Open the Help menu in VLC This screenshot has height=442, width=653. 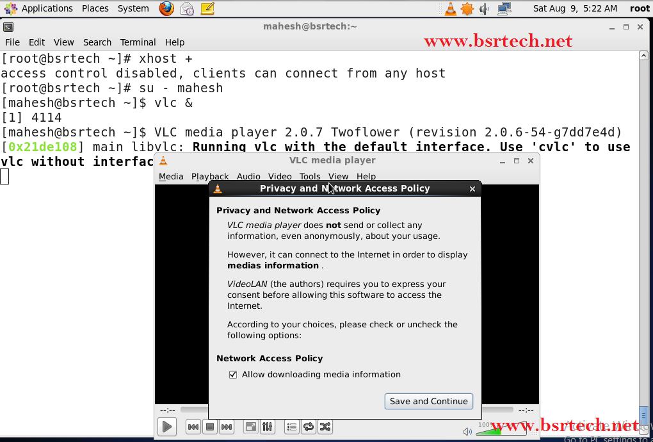tap(366, 176)
